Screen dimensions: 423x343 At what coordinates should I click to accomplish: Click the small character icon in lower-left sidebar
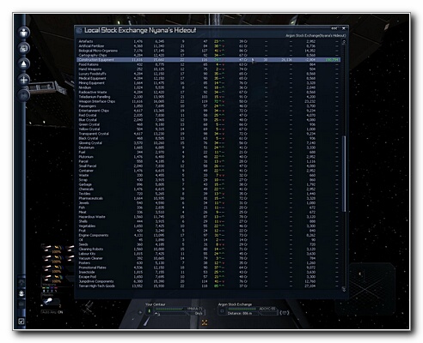(21, 293)
